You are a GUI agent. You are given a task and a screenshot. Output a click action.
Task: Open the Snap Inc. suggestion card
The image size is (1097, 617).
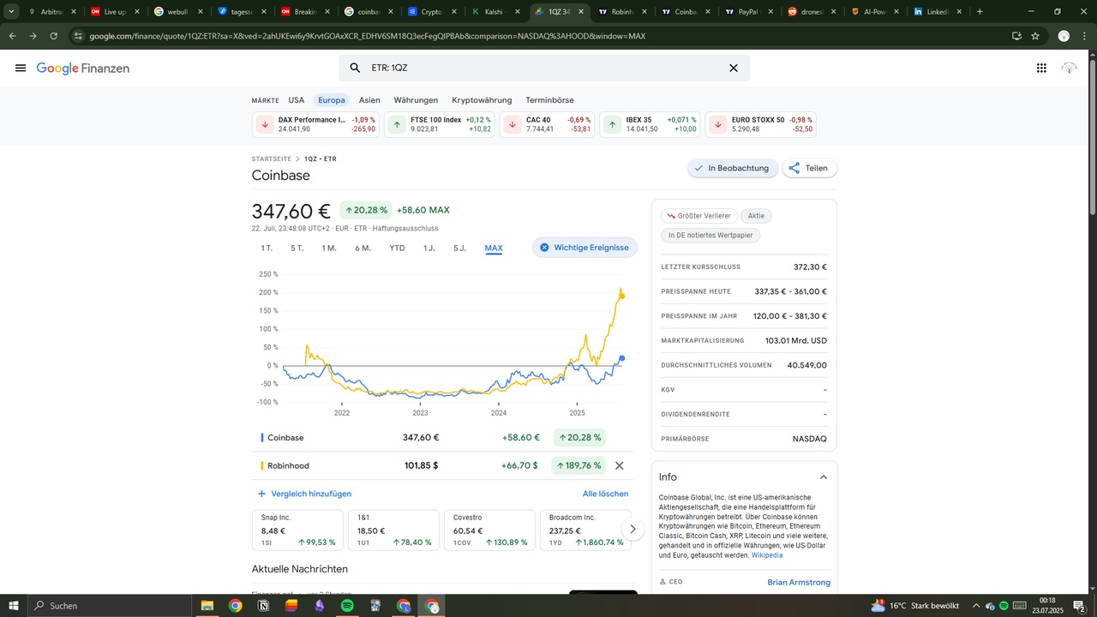click(297, 530)
